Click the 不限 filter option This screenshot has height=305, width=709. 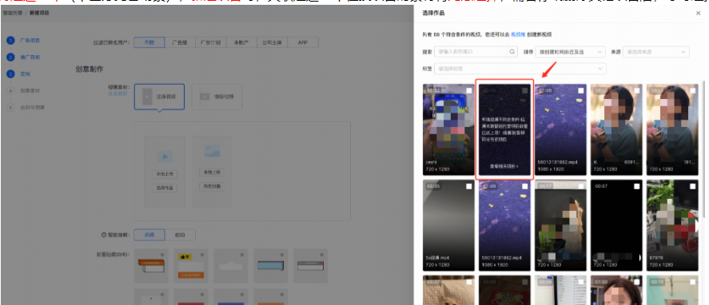149,42
